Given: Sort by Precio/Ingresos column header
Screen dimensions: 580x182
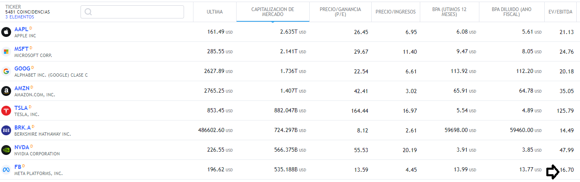Looking at the screenshot, I should point(395,12).
